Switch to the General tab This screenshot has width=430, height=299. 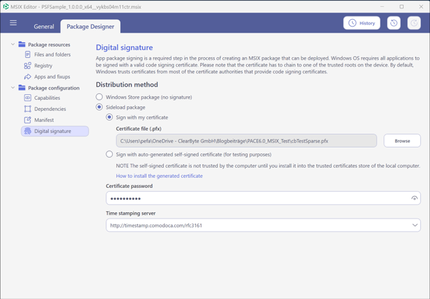point(44,27)
